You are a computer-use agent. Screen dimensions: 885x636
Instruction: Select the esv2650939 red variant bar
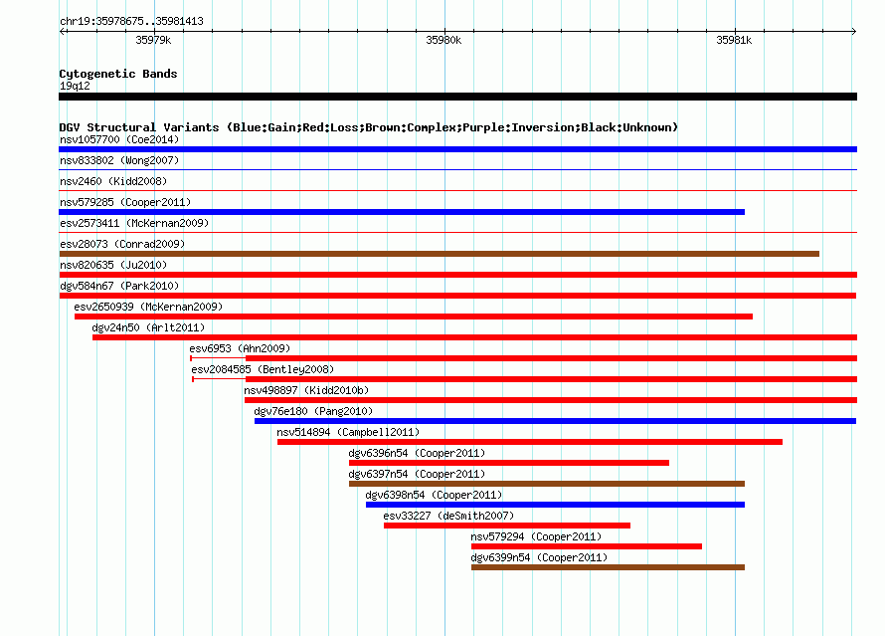[x=414, y=317]
